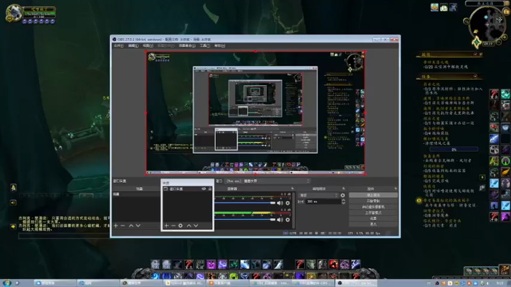The width and height of the screenshot is (511, 287).
Task: Move scene up in Scenes panel
Action: coord(131,226)
